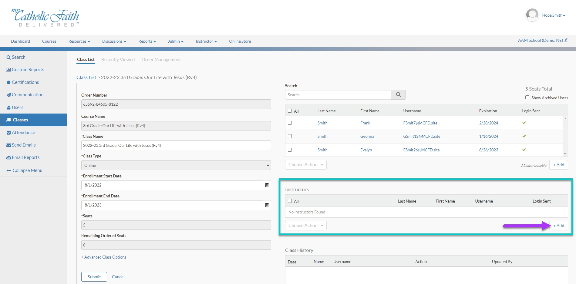Click the Cancel link
Image resolution: width=576 pixels, height=284 pixels.
tap(118, 277)
